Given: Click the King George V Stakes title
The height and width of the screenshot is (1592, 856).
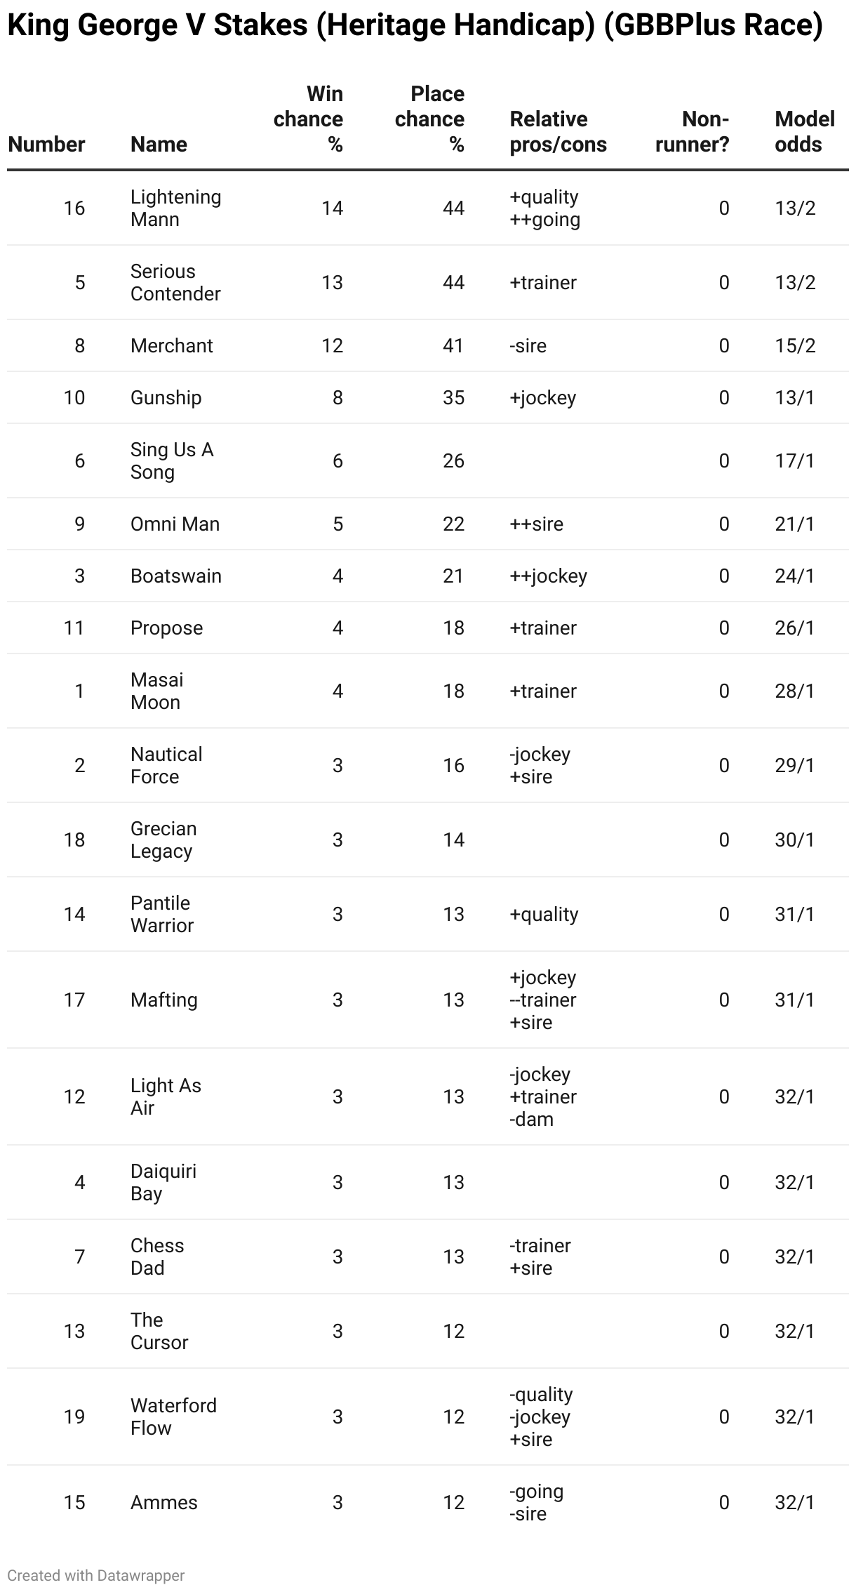Looking at the screenshot, I should pos(415,25).
